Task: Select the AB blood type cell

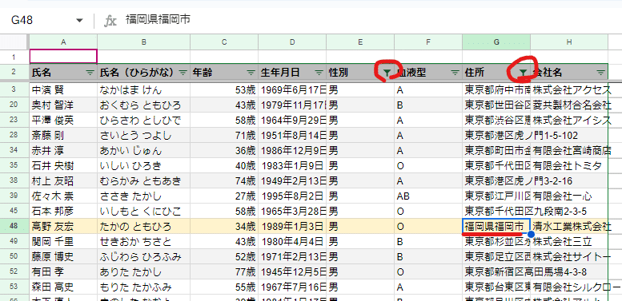Action: (x=428, y=196)
